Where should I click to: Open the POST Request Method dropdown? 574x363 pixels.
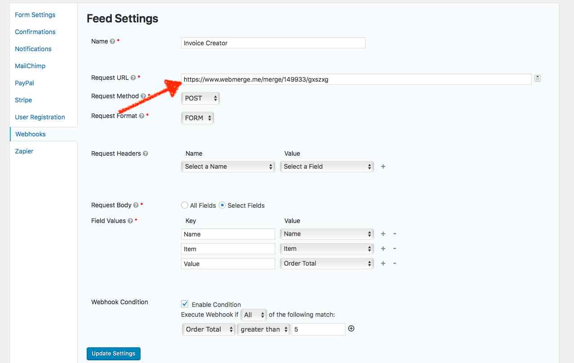200,98
